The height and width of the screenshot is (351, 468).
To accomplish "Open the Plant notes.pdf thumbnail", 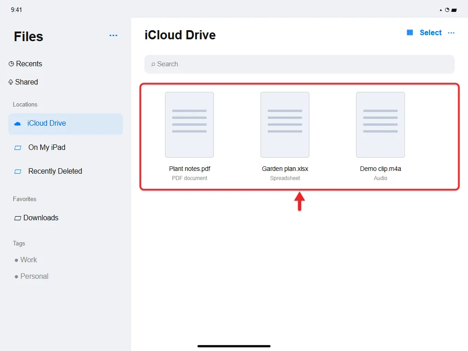I will click(189, 125).
